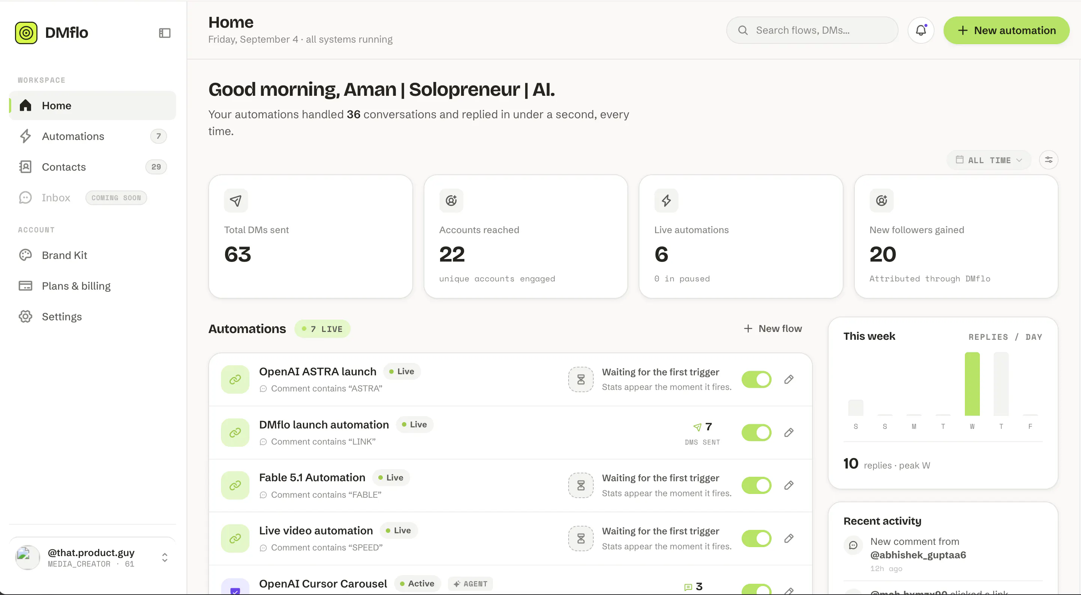Click the New followers gained icon
1081x595 pixels.
[x=881, y=201]
